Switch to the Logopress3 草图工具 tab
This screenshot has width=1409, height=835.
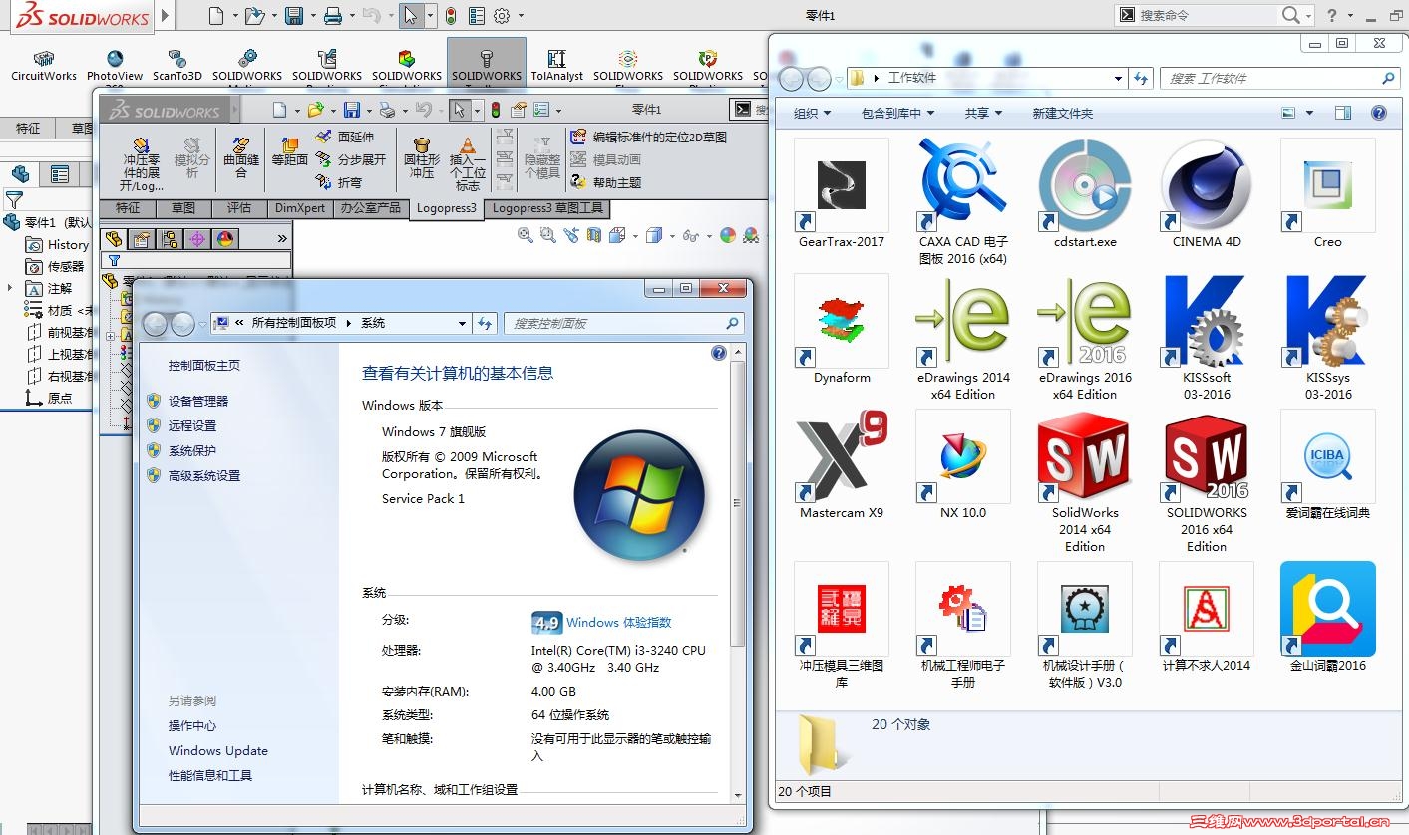point(547,208)
